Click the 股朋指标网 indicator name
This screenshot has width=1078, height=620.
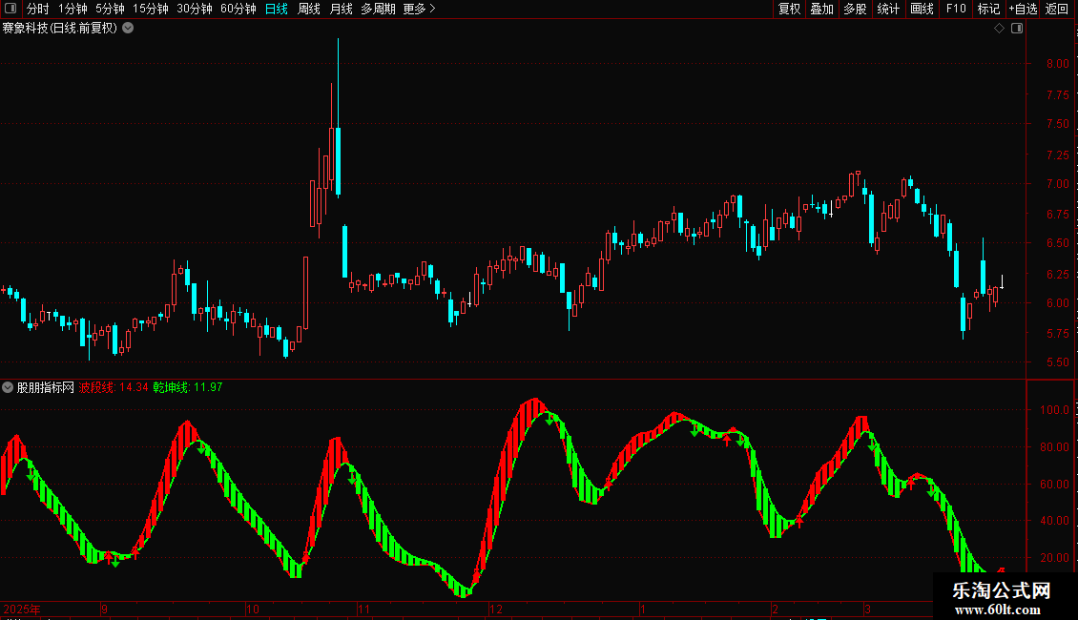point(46,387)
